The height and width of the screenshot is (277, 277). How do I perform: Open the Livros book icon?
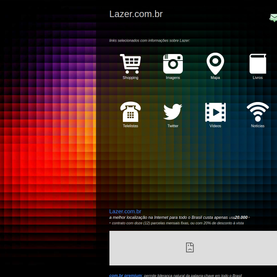coord(258,64)
